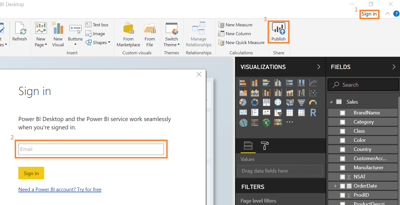Select the Card (123) visualization
Screen dimensions: 400x205
[243, 112]
